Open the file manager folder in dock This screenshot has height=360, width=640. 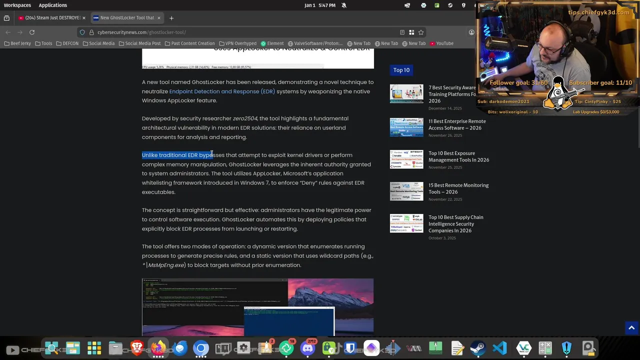point(115,348)
